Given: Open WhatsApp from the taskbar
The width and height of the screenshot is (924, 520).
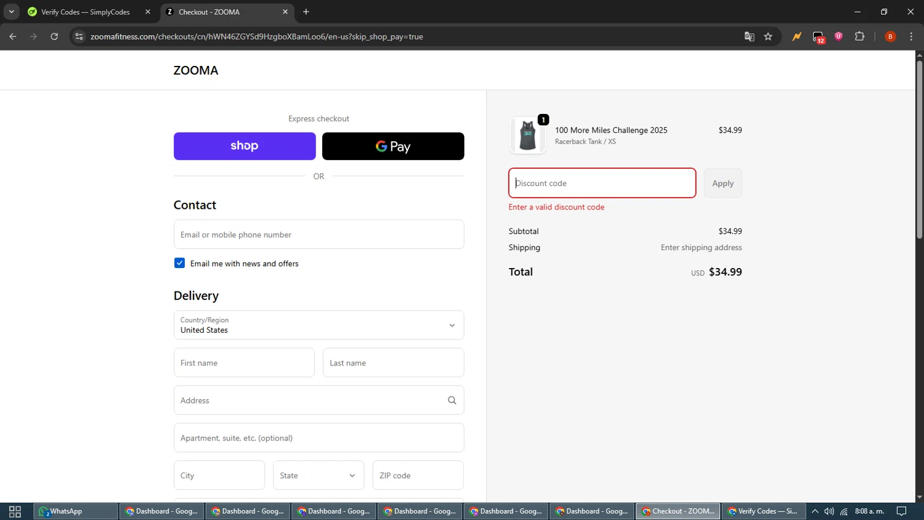Looking at the screenshot, I should click(75, 511).
